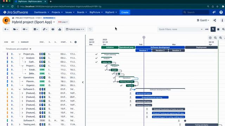Open the link dependencies toolbar menu

45,29
